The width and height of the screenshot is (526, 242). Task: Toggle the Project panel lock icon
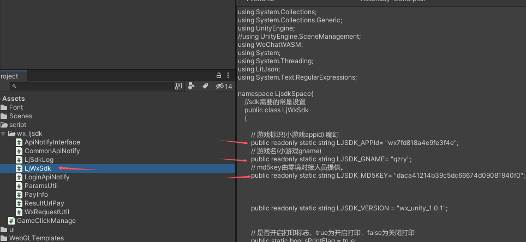tap(219, 75)
